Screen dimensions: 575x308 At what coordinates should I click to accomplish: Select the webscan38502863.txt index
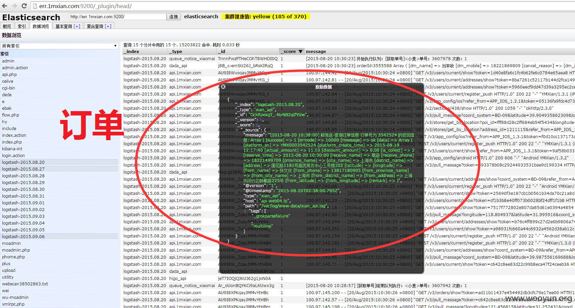[59, 284]
